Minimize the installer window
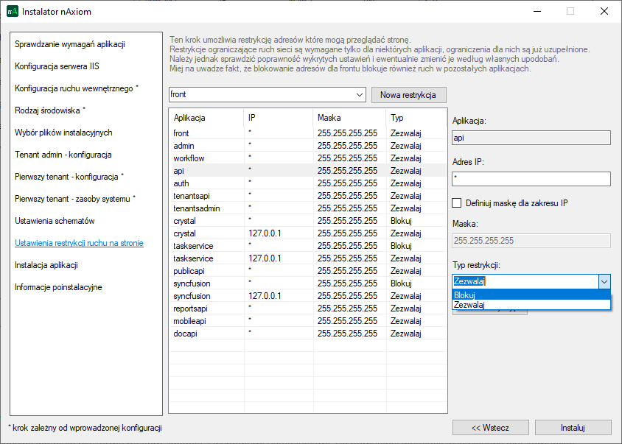The image size is (622, 444). tap(537, 11)
